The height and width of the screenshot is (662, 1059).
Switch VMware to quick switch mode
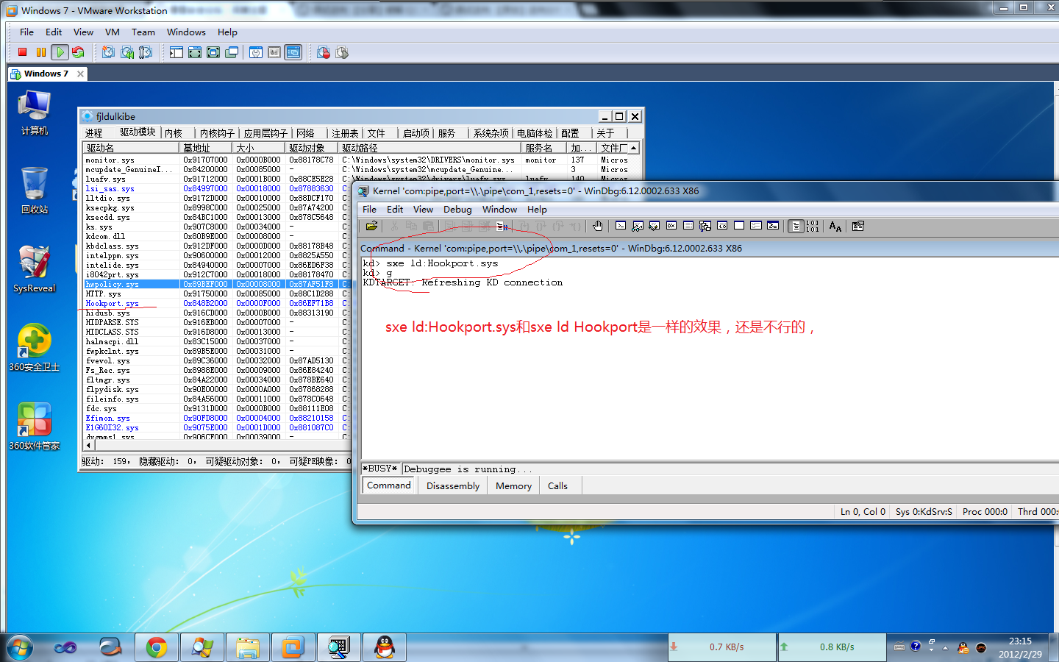pyautogui.click(x=195, y=52)
